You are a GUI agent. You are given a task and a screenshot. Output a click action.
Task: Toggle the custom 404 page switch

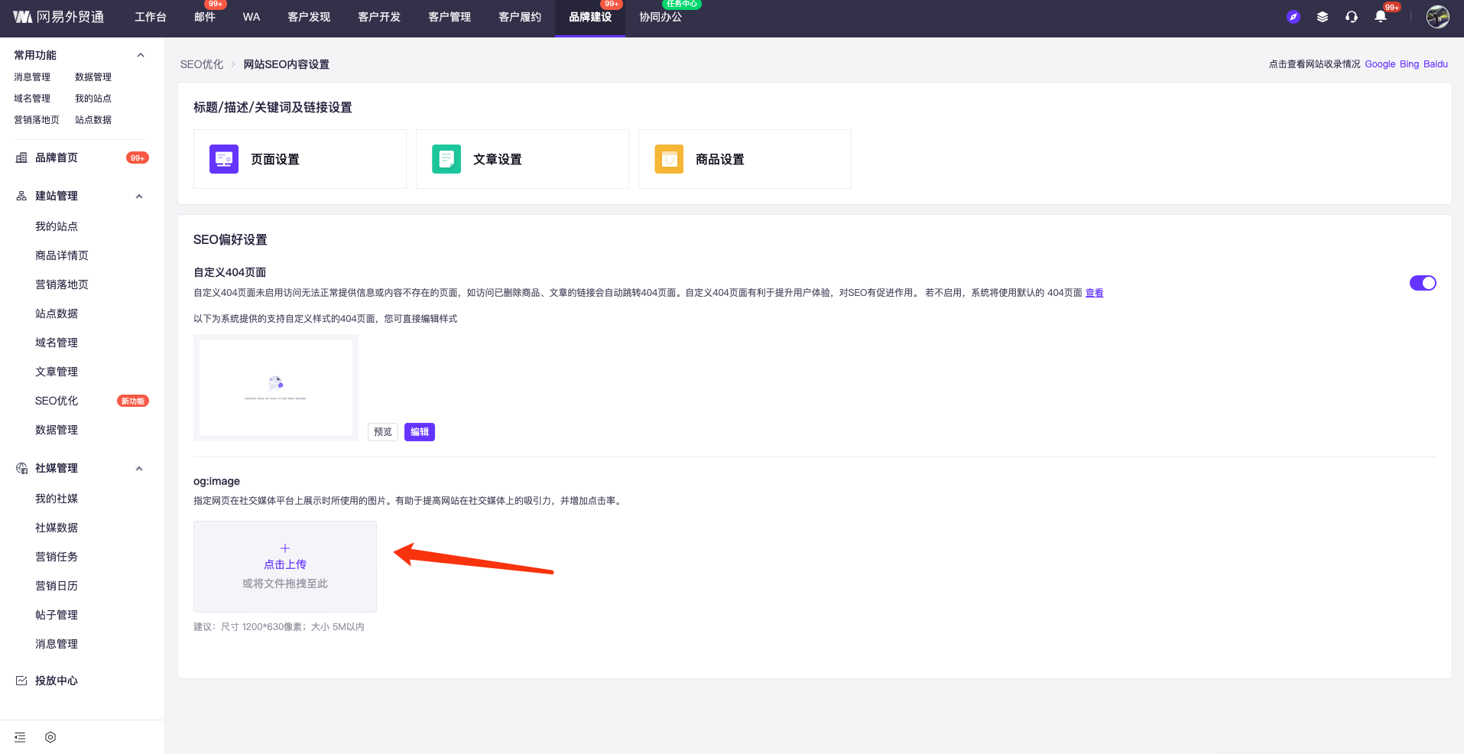[1422, 283]
